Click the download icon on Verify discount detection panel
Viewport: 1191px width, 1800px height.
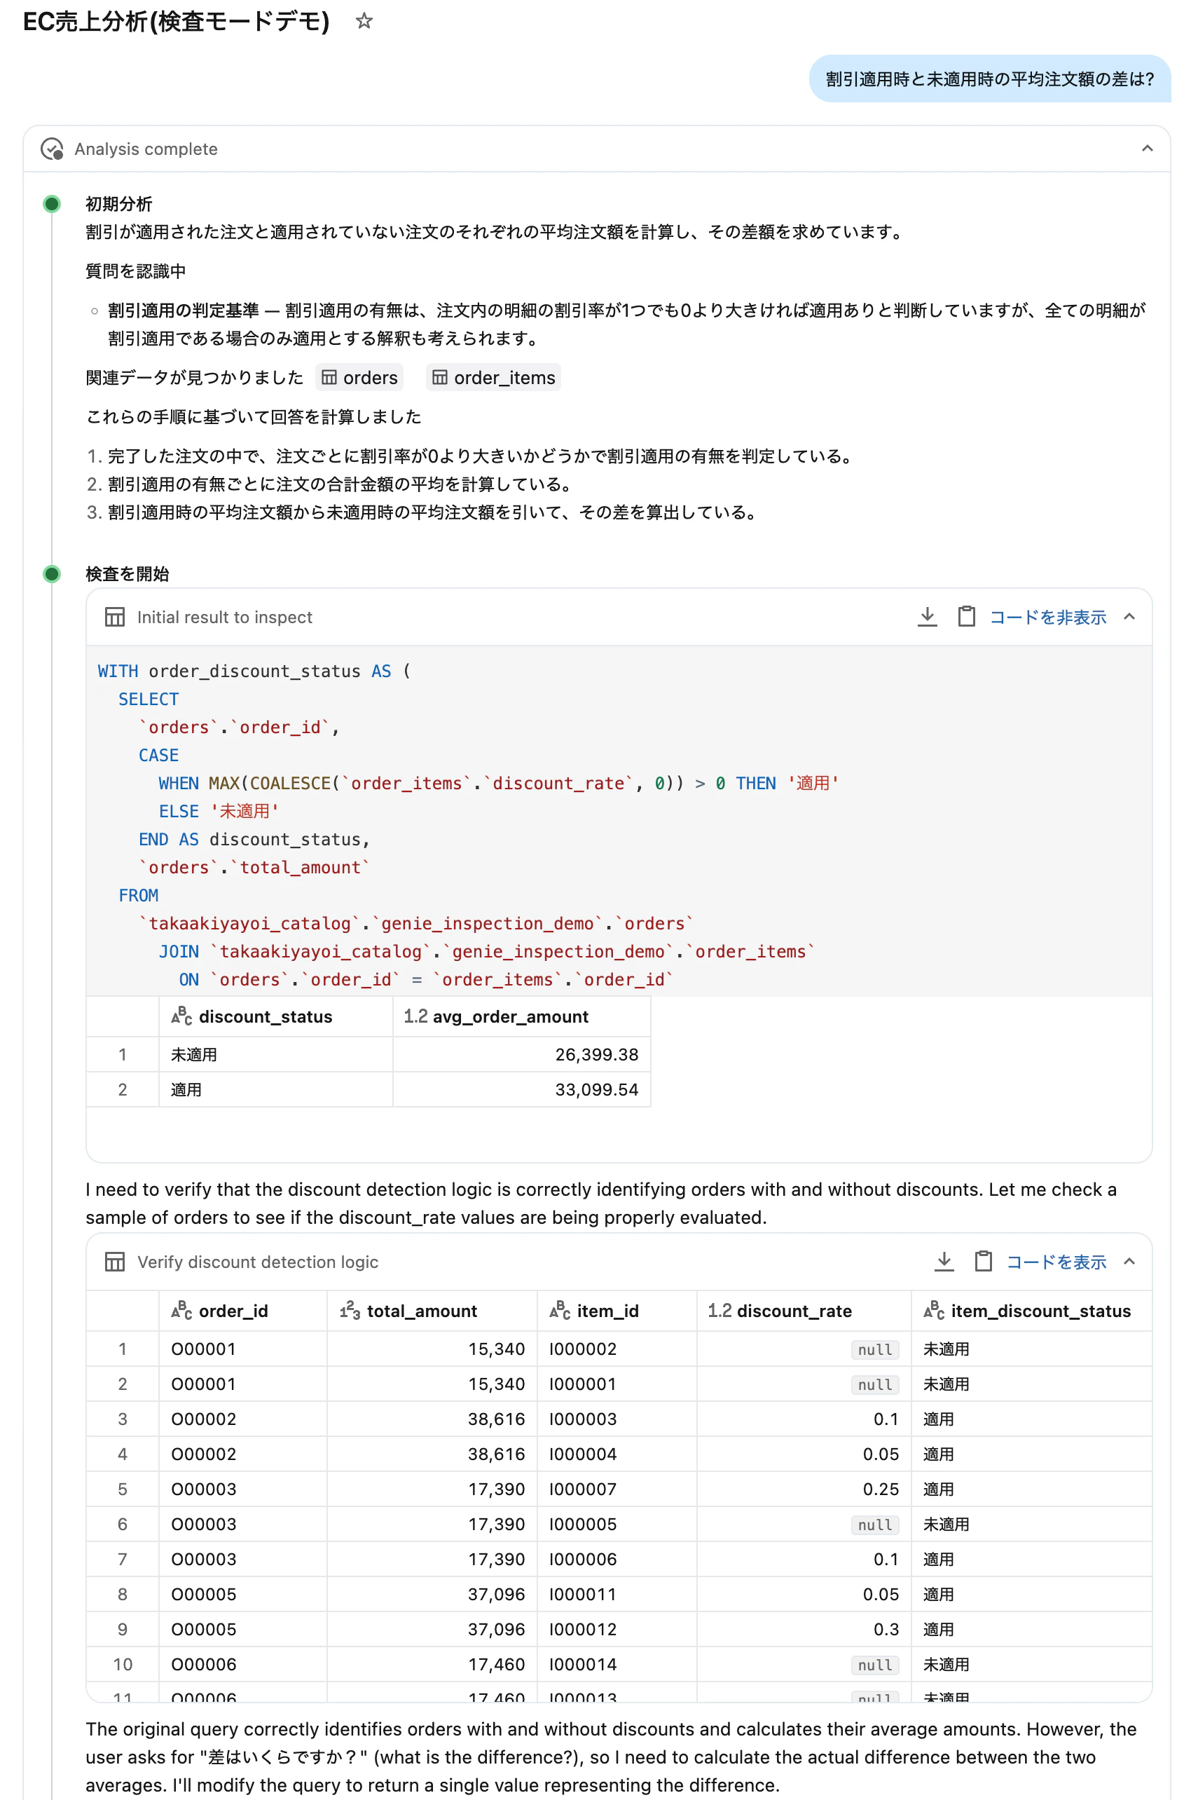click(x=944, y=1262)
